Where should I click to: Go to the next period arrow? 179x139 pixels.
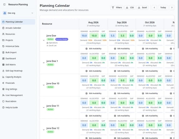[172, 8]
